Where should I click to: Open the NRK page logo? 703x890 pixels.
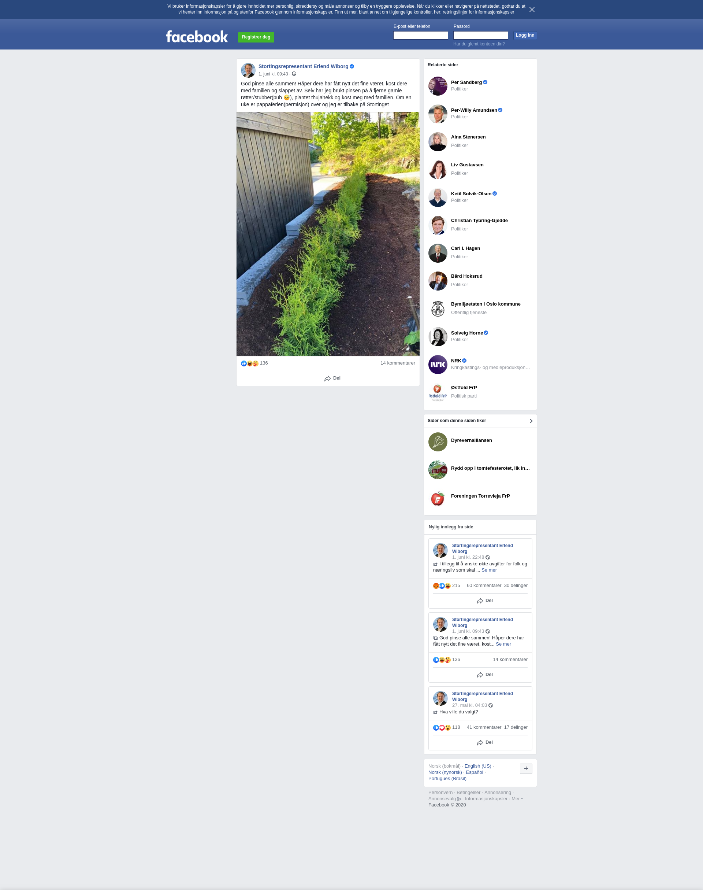pyautogui.click(x=438, y=365)
